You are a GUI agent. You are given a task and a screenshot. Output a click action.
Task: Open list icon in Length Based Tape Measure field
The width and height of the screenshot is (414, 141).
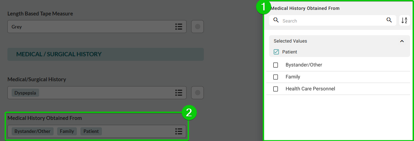pyautogui.click(x=179, y=27)
